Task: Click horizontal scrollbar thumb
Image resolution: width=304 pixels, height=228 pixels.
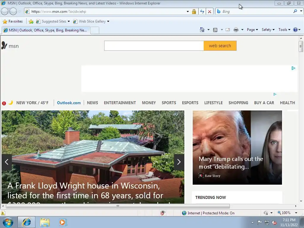Action: tap(118, 206)
